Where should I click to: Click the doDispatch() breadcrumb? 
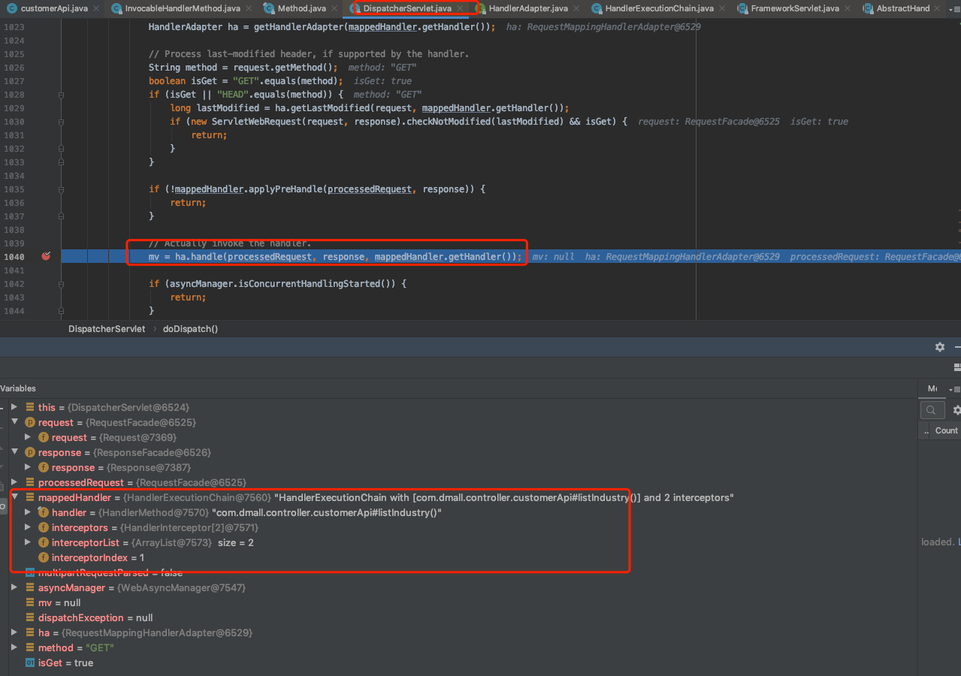190,329
